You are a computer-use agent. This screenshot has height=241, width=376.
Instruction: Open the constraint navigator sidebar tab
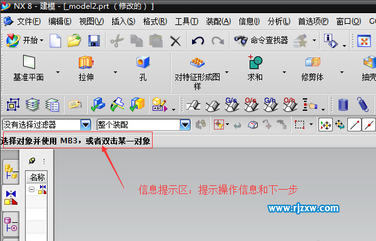[x=11, y=198]
